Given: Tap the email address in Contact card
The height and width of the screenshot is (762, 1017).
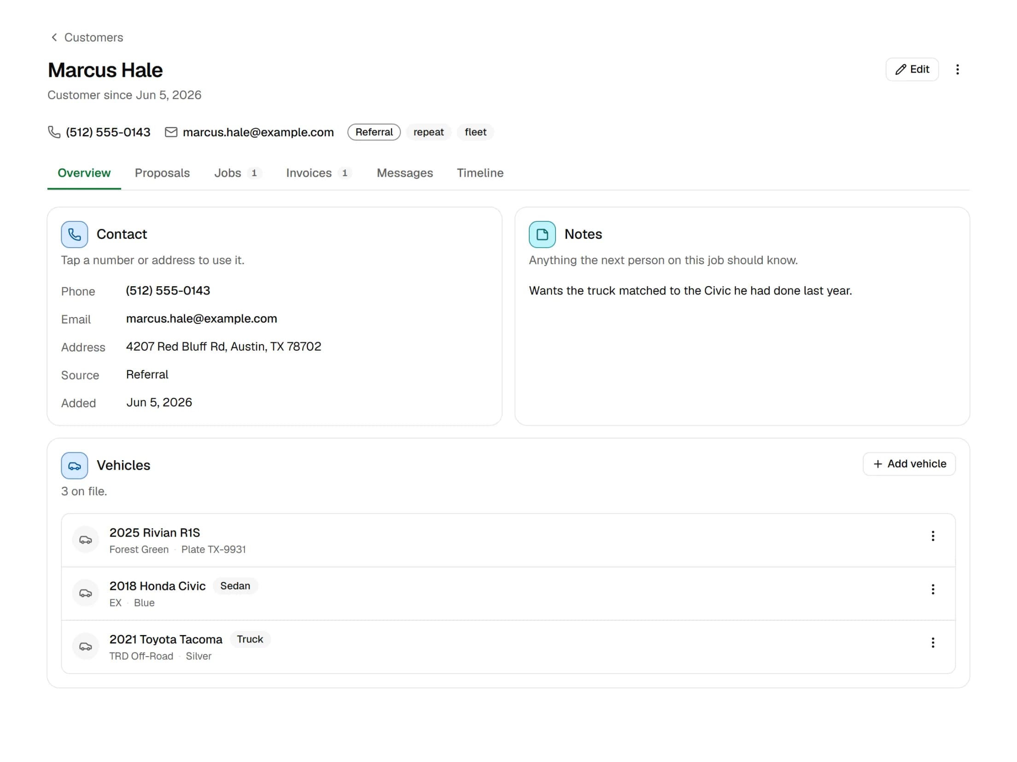Looking at the screenshot, I should pos(201,319).
